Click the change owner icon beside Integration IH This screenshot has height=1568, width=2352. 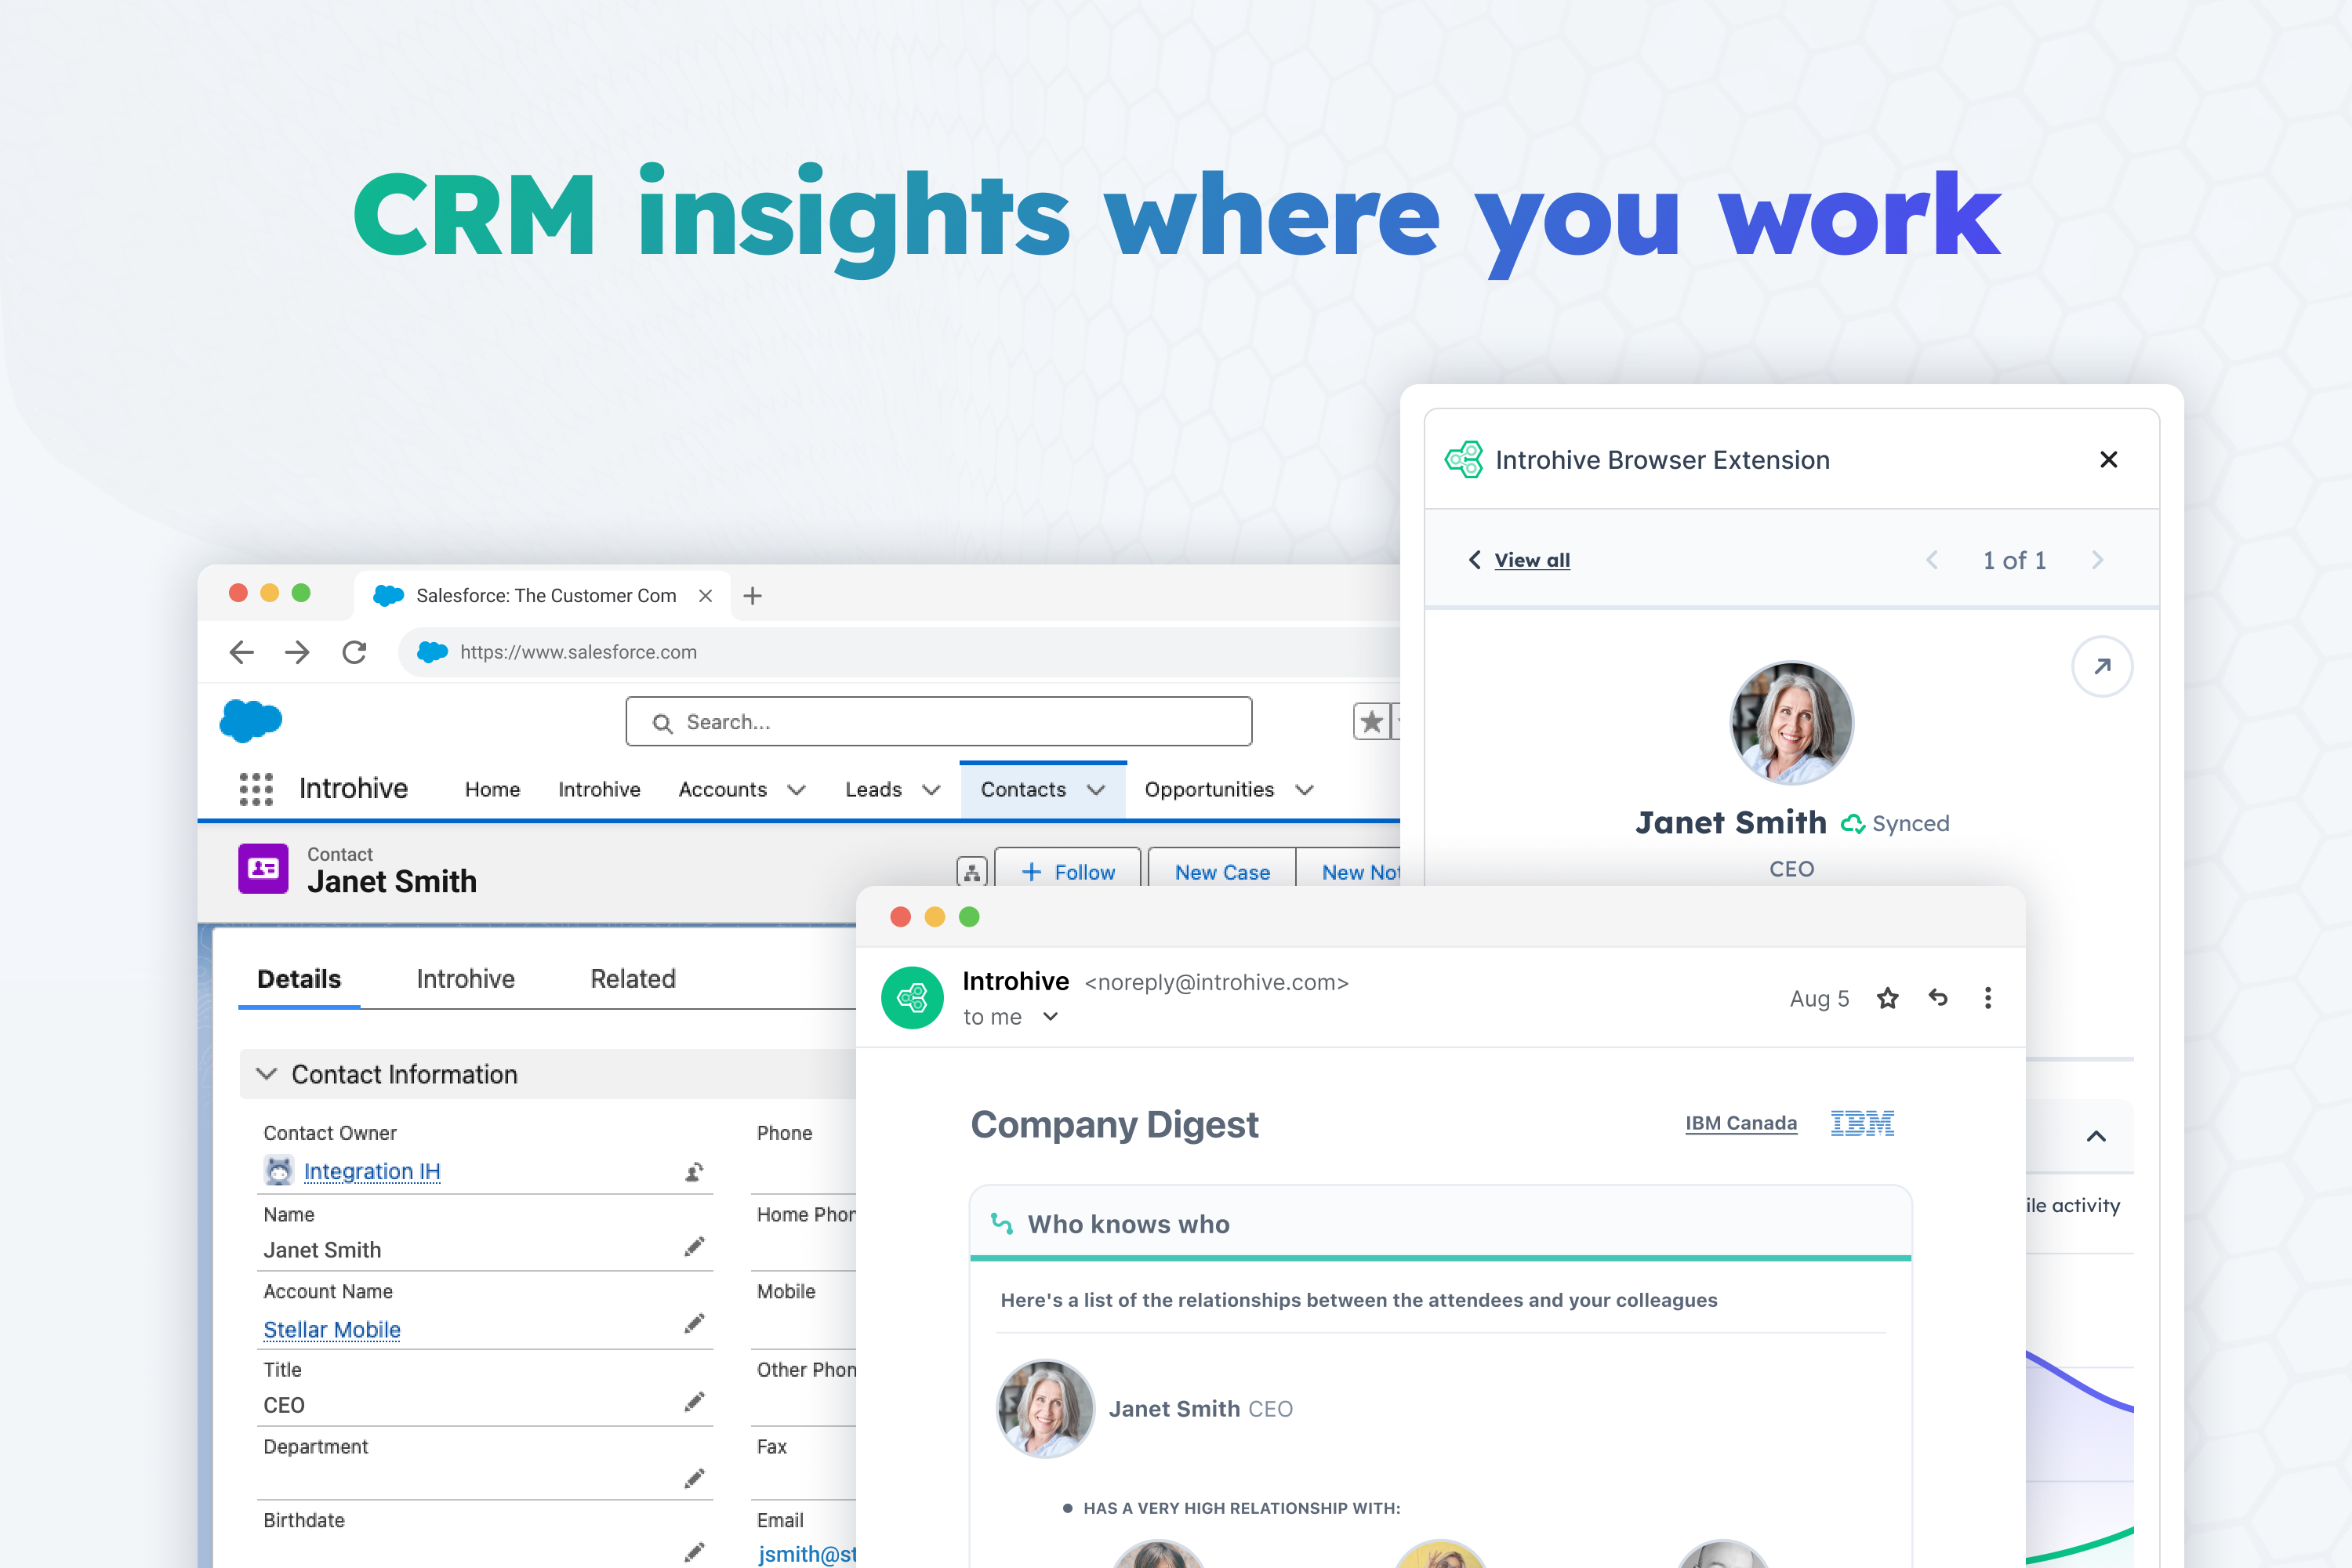click(694, 1172)
